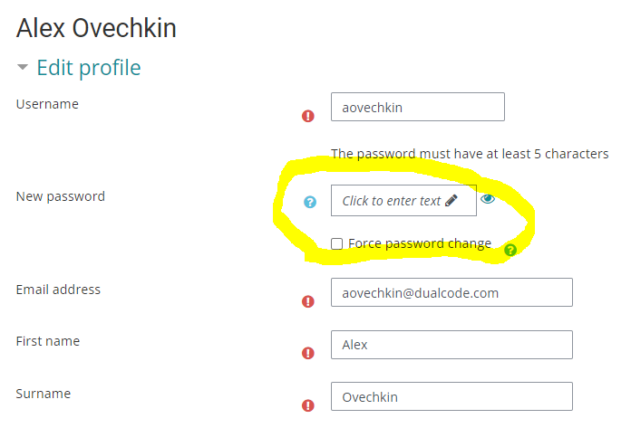This screenshot has height=428, width=631.
Task: Open the New password help icon
Action: click(x=310, y=202)
